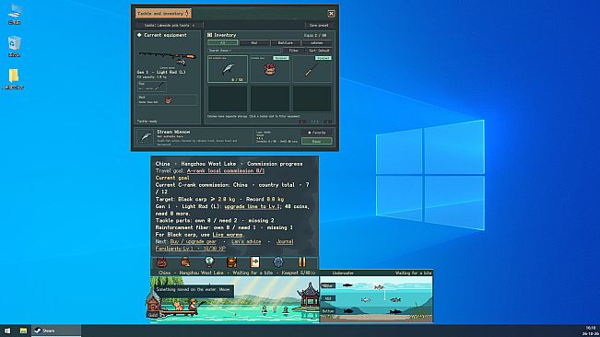Click the Live worms link
This screenshot has height=337, width=600.
pos(228,235)
